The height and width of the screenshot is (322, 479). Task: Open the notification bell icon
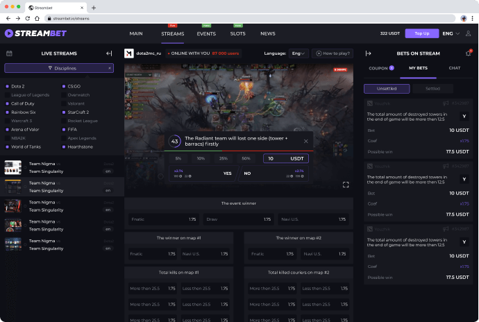pyautogui.click(x=469, y=53)
